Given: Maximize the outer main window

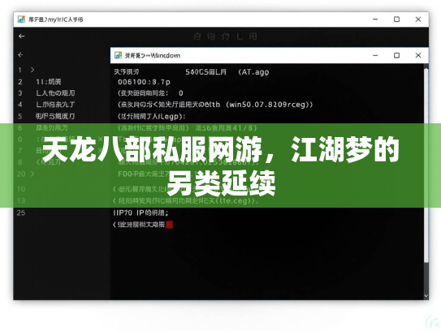Looking at the screenshot, I should click(396, 19).
